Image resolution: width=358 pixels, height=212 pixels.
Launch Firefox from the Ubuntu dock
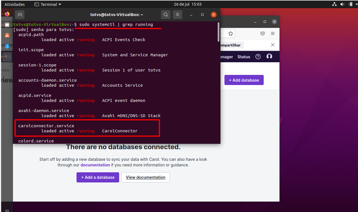click(x=7, y=14)
